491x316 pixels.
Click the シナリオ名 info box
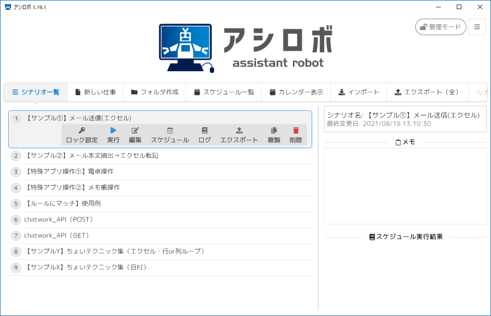point(405,119)
